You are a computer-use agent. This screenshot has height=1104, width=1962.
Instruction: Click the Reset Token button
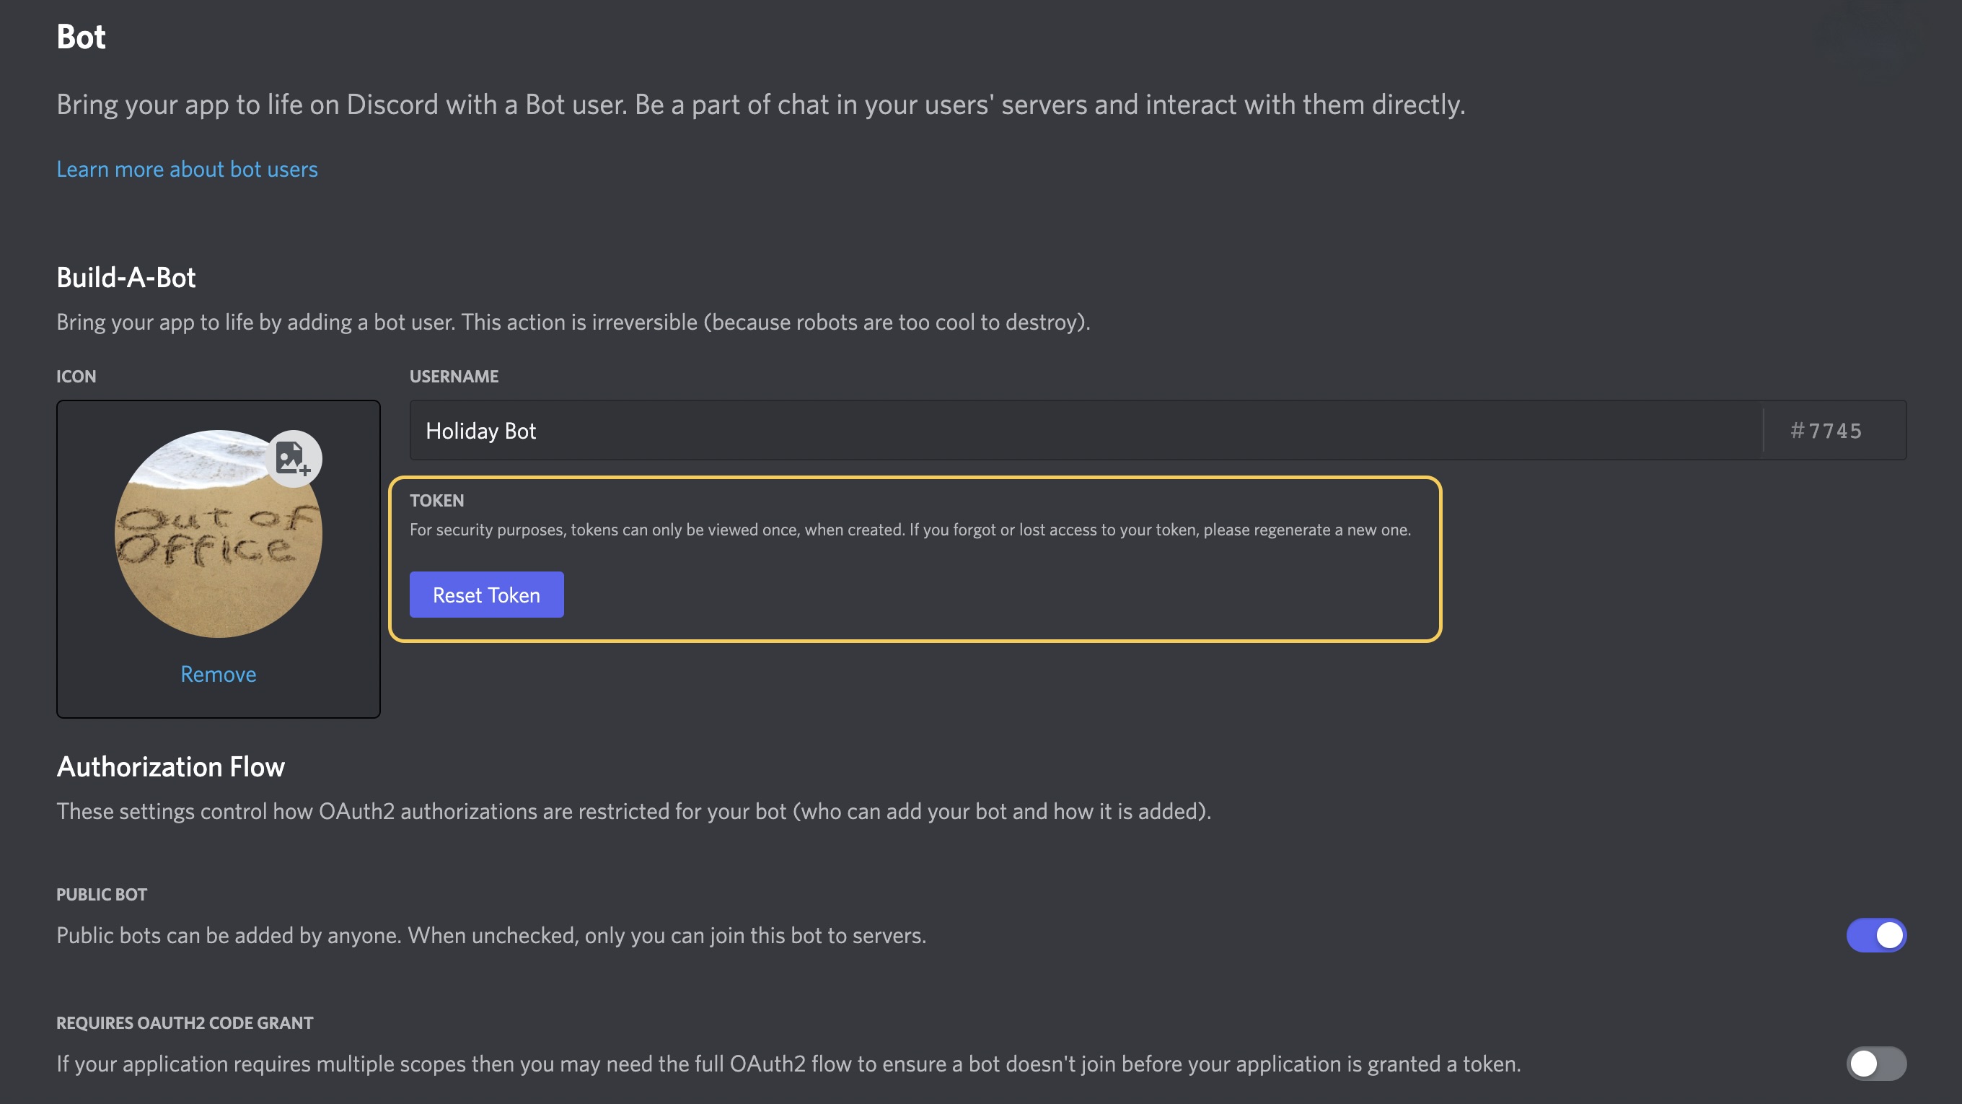486,593
